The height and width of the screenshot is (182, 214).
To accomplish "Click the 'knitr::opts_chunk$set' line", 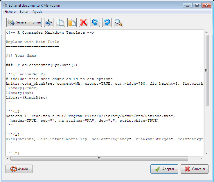I will pos(105,83).
